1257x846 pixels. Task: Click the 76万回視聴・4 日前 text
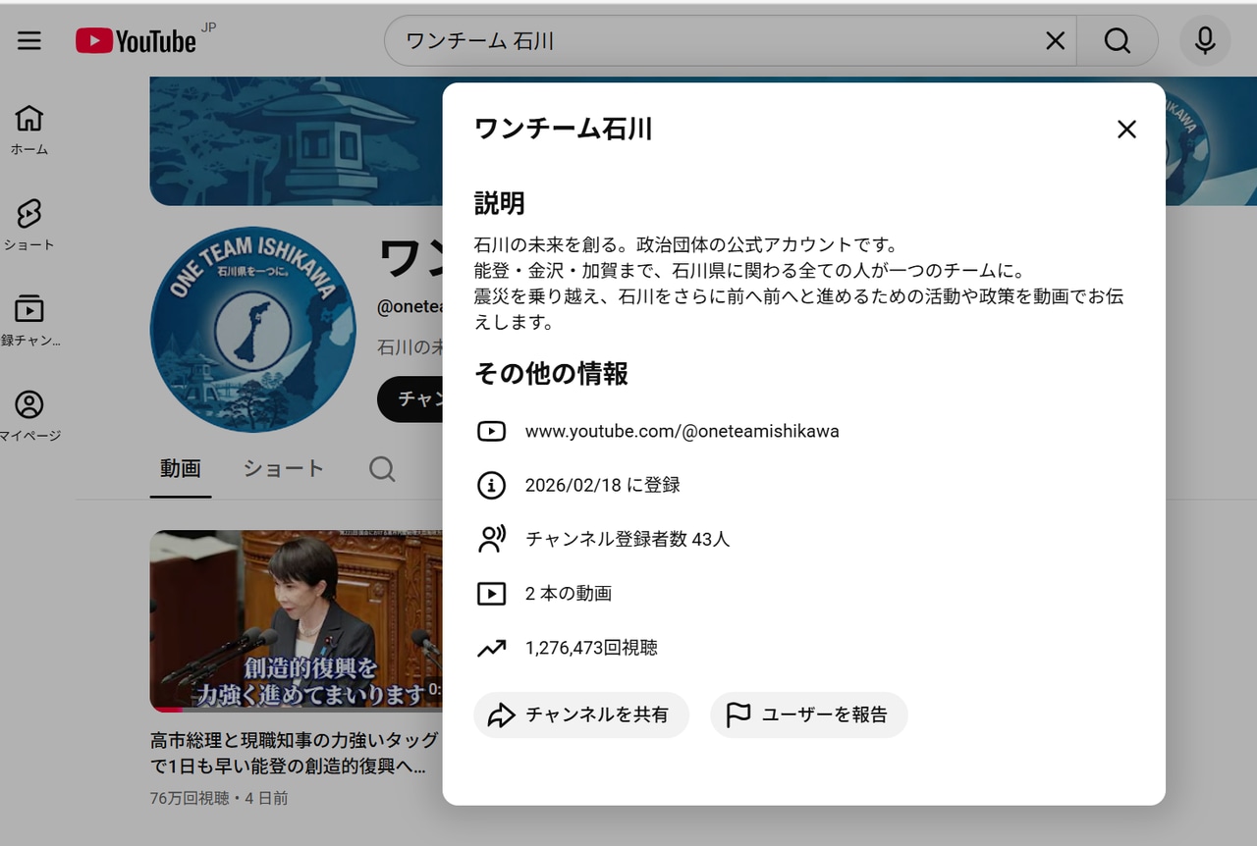coord(219,799)
